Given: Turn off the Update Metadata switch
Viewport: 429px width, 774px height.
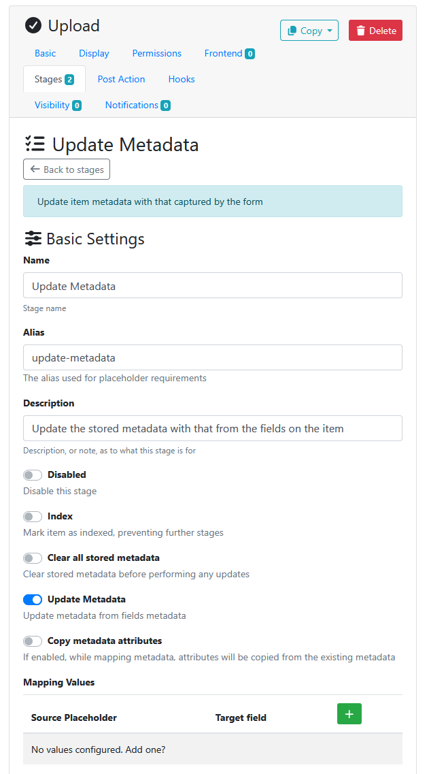Looking at the screenshot, I should point(33,599).
